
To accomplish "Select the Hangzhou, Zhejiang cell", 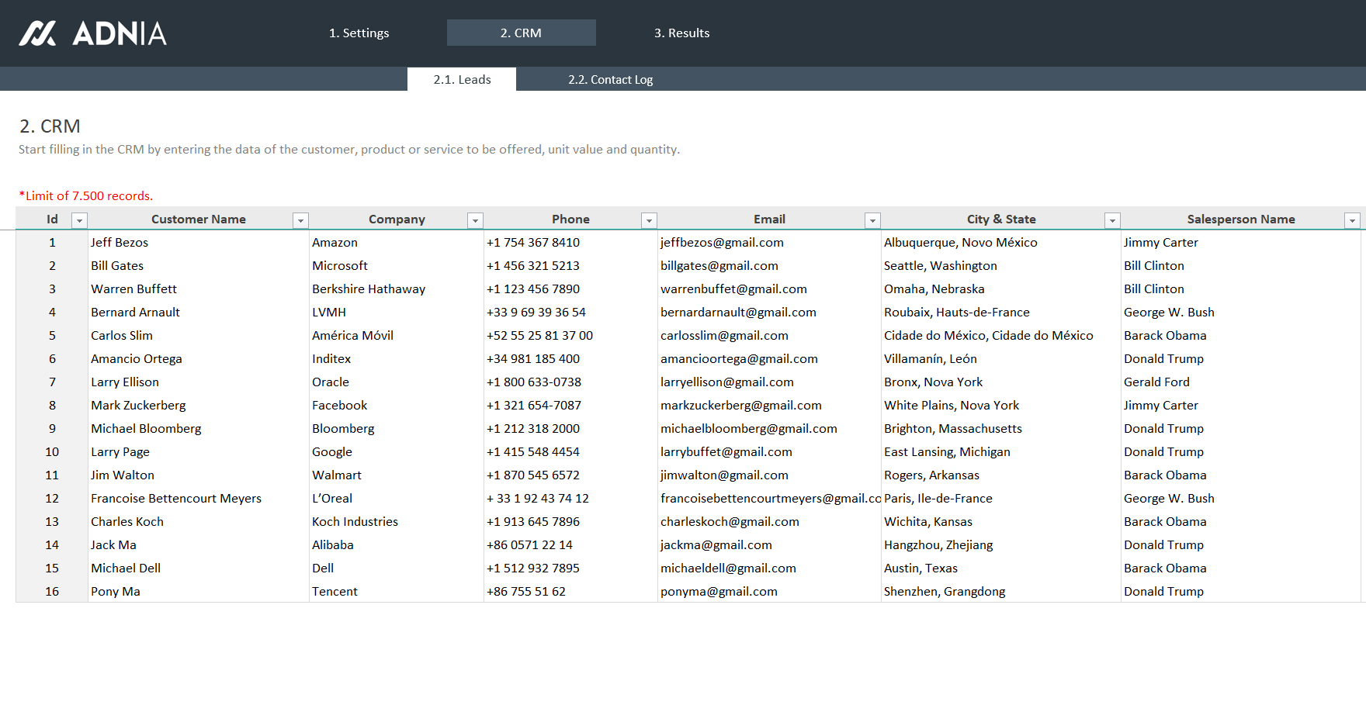I will point(1001,544).
